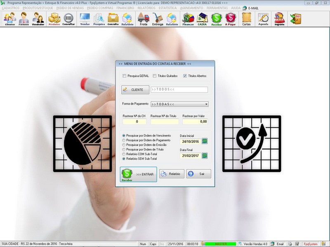Open the A Pagar toolbar icon
Screen dimensions: 330x247
[230, 19]
